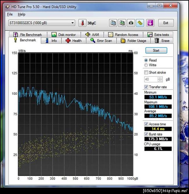Image resolution: width=189 pixels, height=194 pixels.
Task: Click the 6.1% CPU usage value
Action: (x=158, y=148)
